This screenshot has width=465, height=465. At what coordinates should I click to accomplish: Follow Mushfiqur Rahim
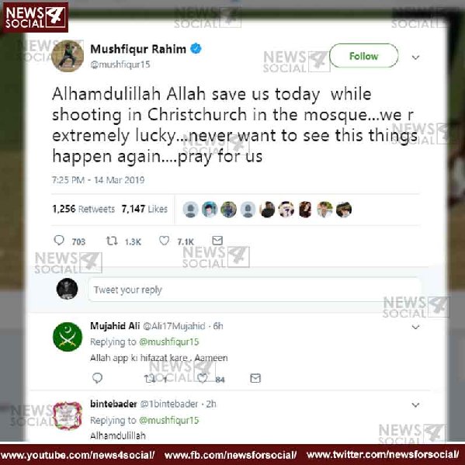pyautogui.click(x=364, y=56)
